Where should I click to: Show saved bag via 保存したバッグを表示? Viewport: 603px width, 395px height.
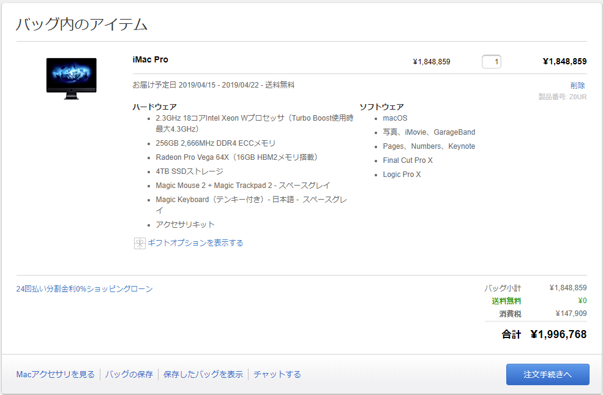(203, 374)
